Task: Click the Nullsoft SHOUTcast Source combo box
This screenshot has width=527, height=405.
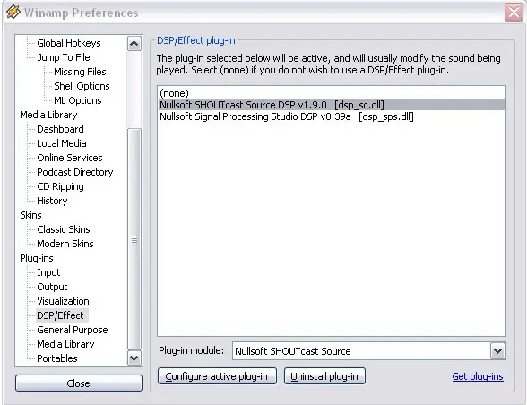Action: 368,351
